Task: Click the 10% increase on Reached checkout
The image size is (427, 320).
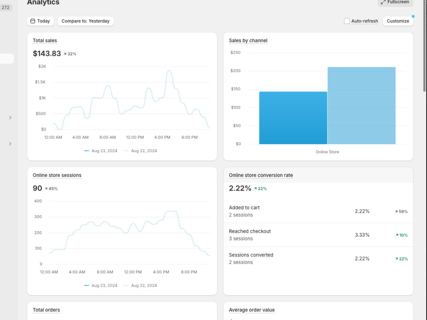Action: [x=401, y=235]
